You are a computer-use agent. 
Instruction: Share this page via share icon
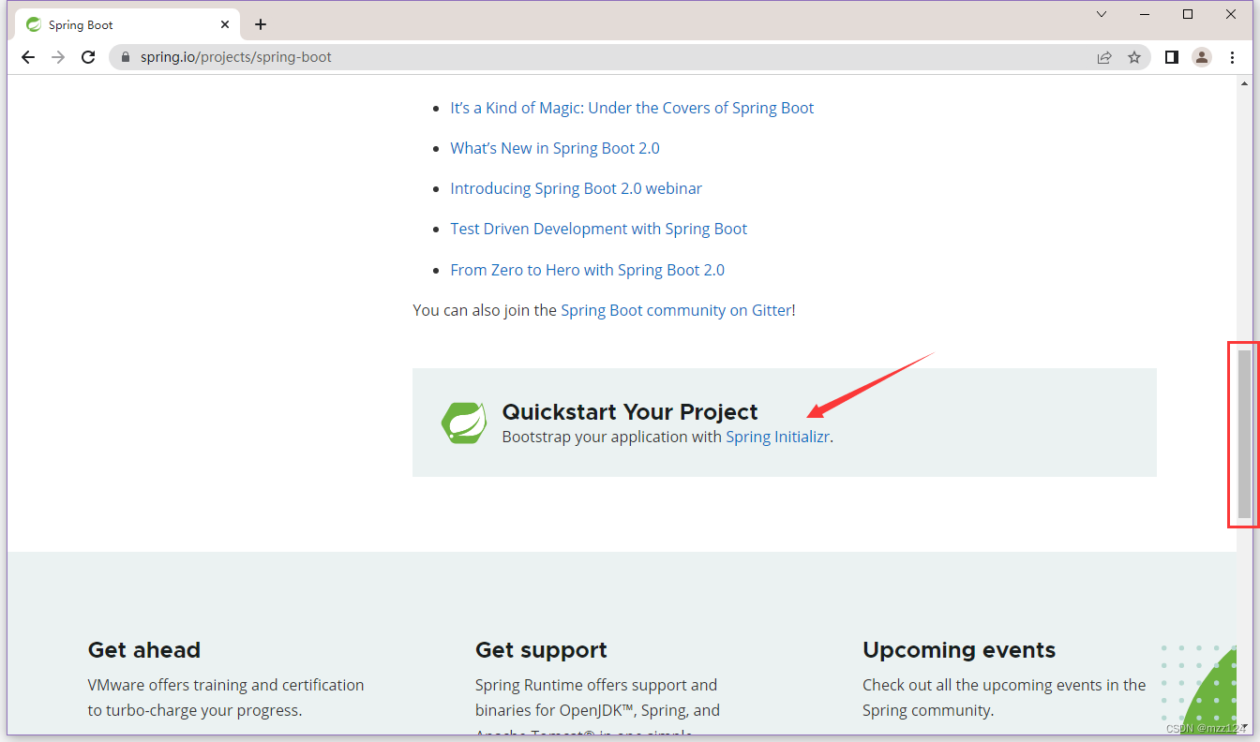tap(1104, 57)
